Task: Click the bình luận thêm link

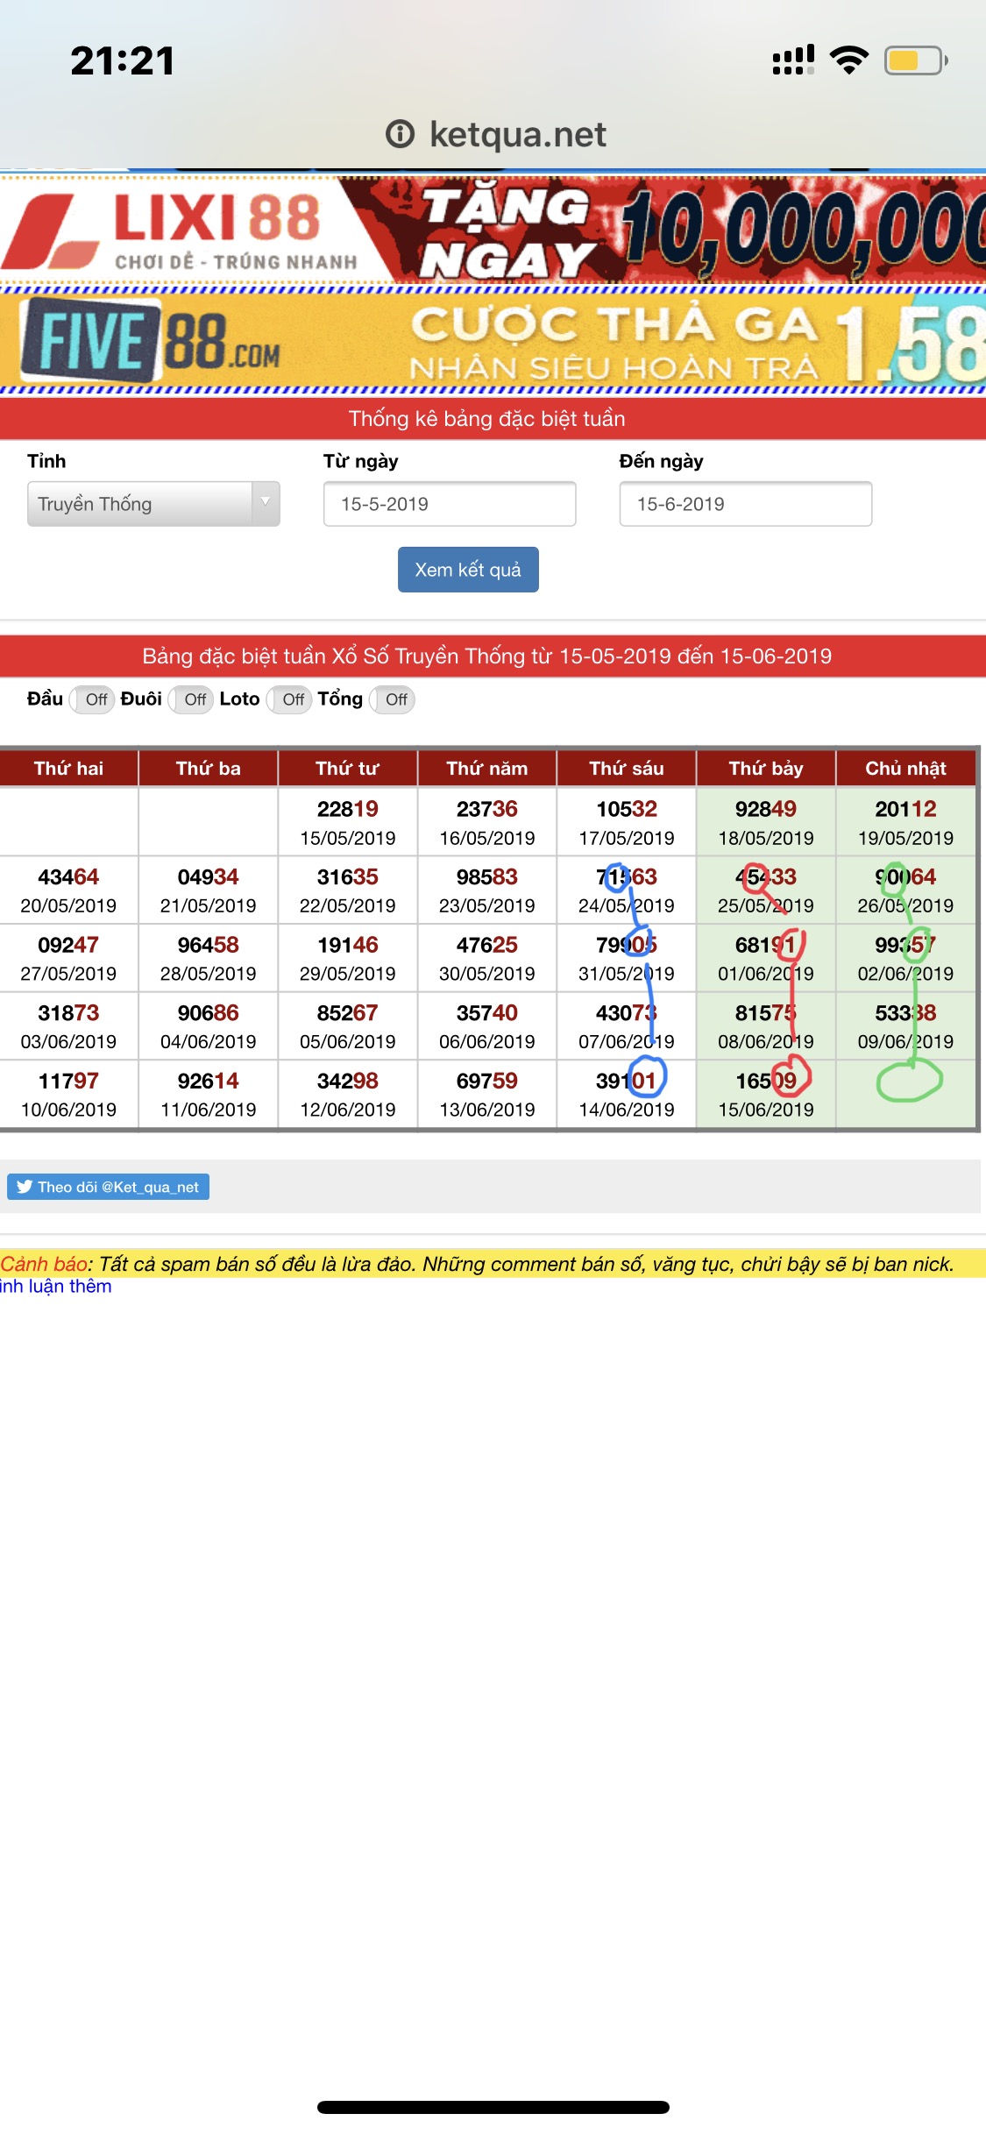Action: pyautogui.click(x=56, y=1286)
